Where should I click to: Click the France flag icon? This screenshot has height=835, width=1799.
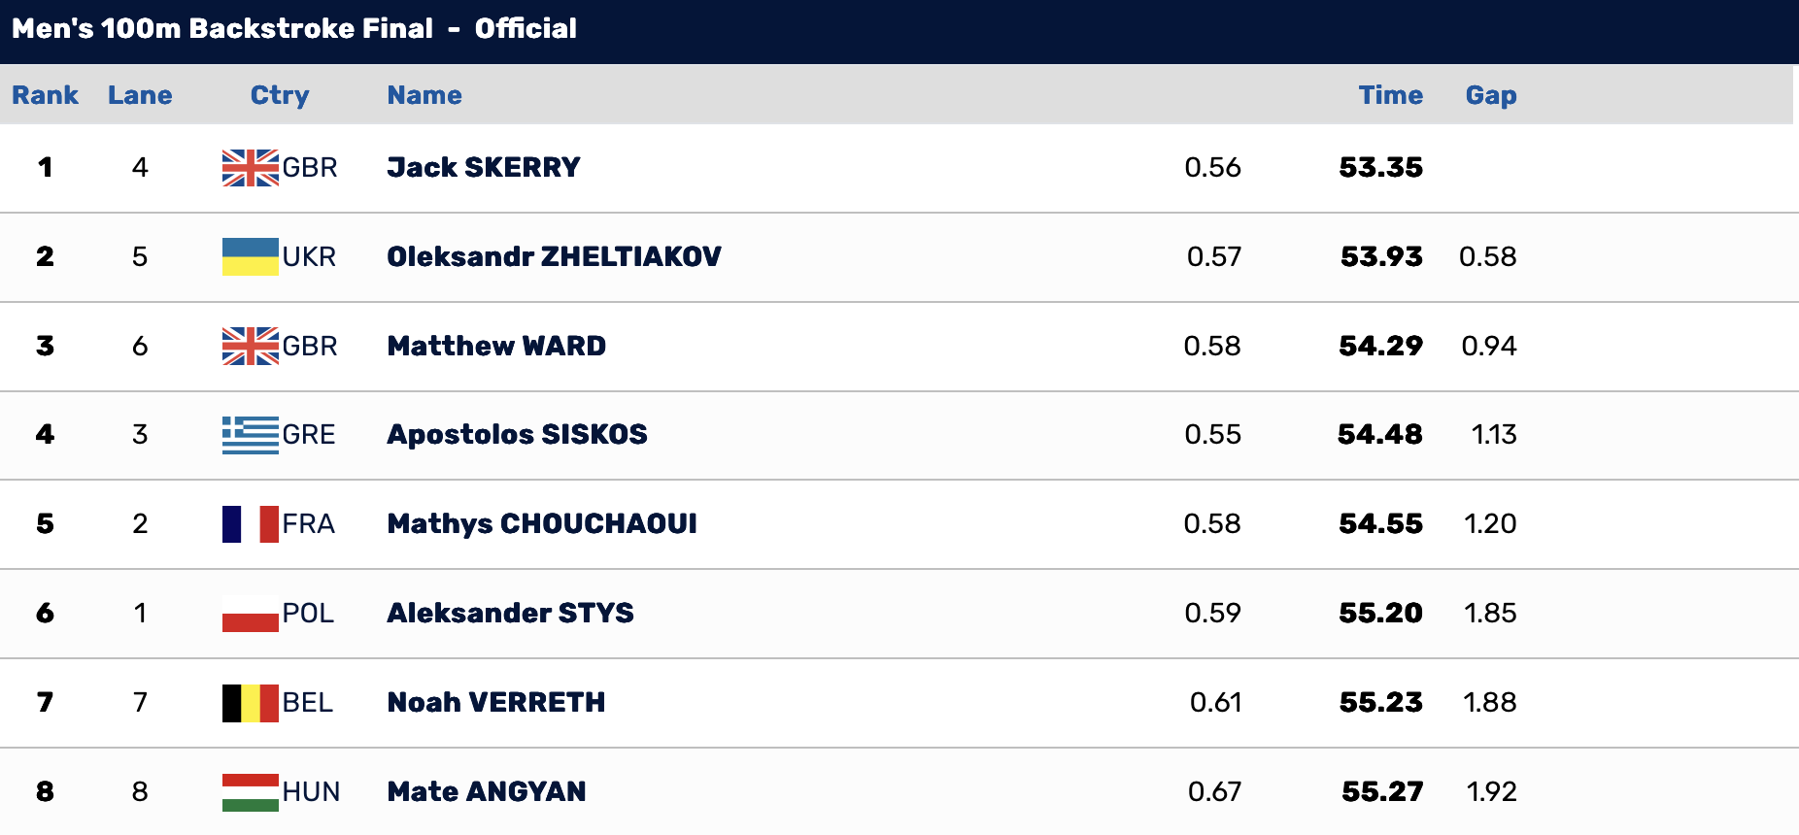click(251, 524)
